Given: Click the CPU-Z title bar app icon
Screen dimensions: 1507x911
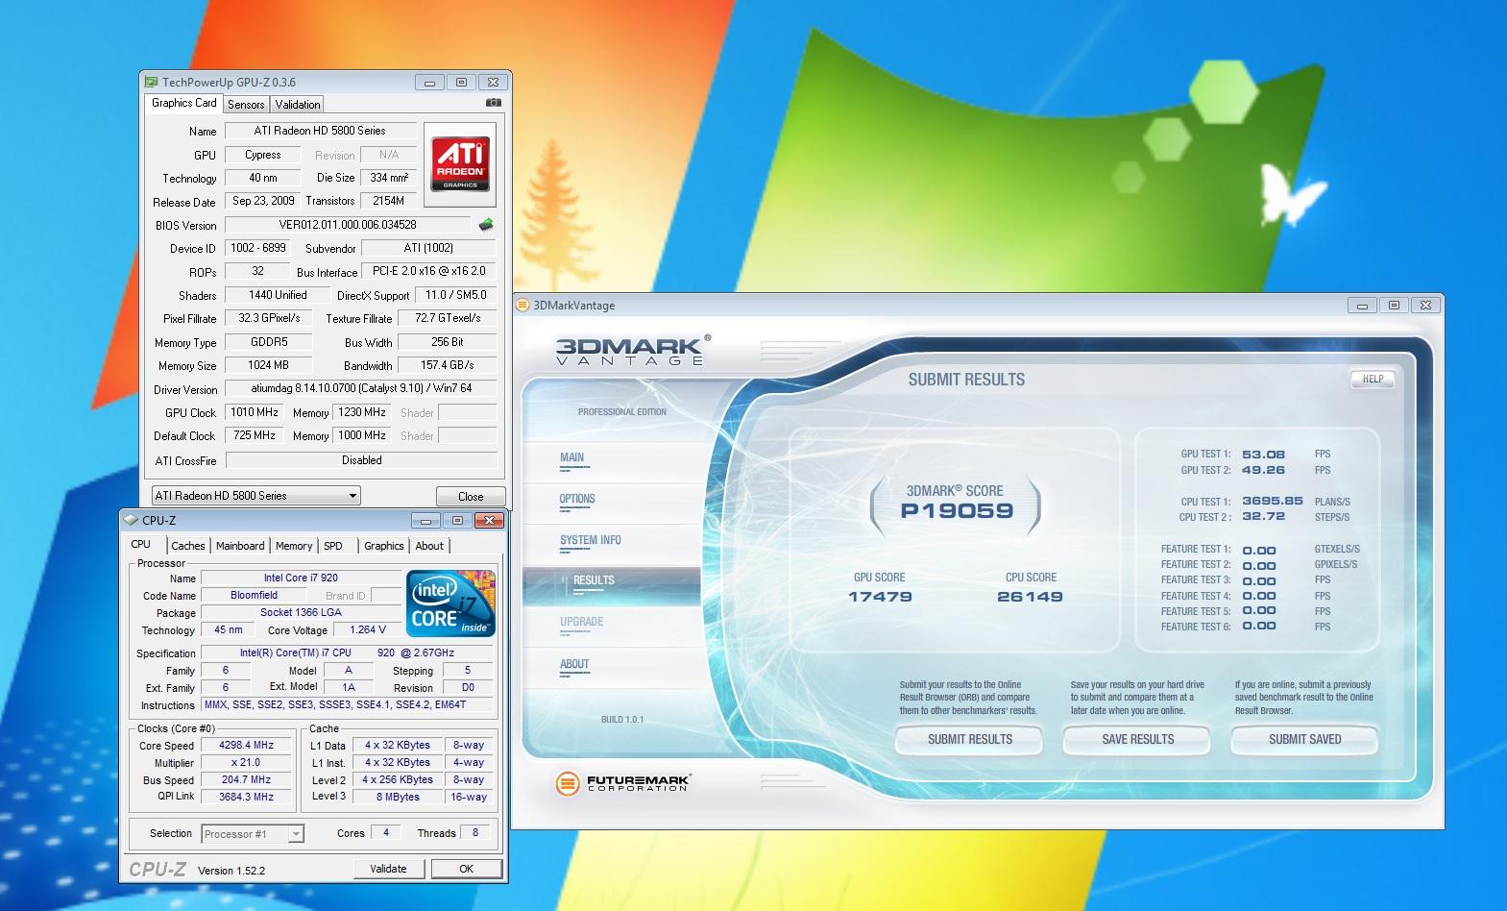Looking at the screenshot, I should click(132, 520).
